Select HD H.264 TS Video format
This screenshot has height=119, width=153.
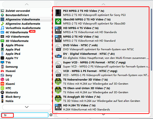(101, 107)
